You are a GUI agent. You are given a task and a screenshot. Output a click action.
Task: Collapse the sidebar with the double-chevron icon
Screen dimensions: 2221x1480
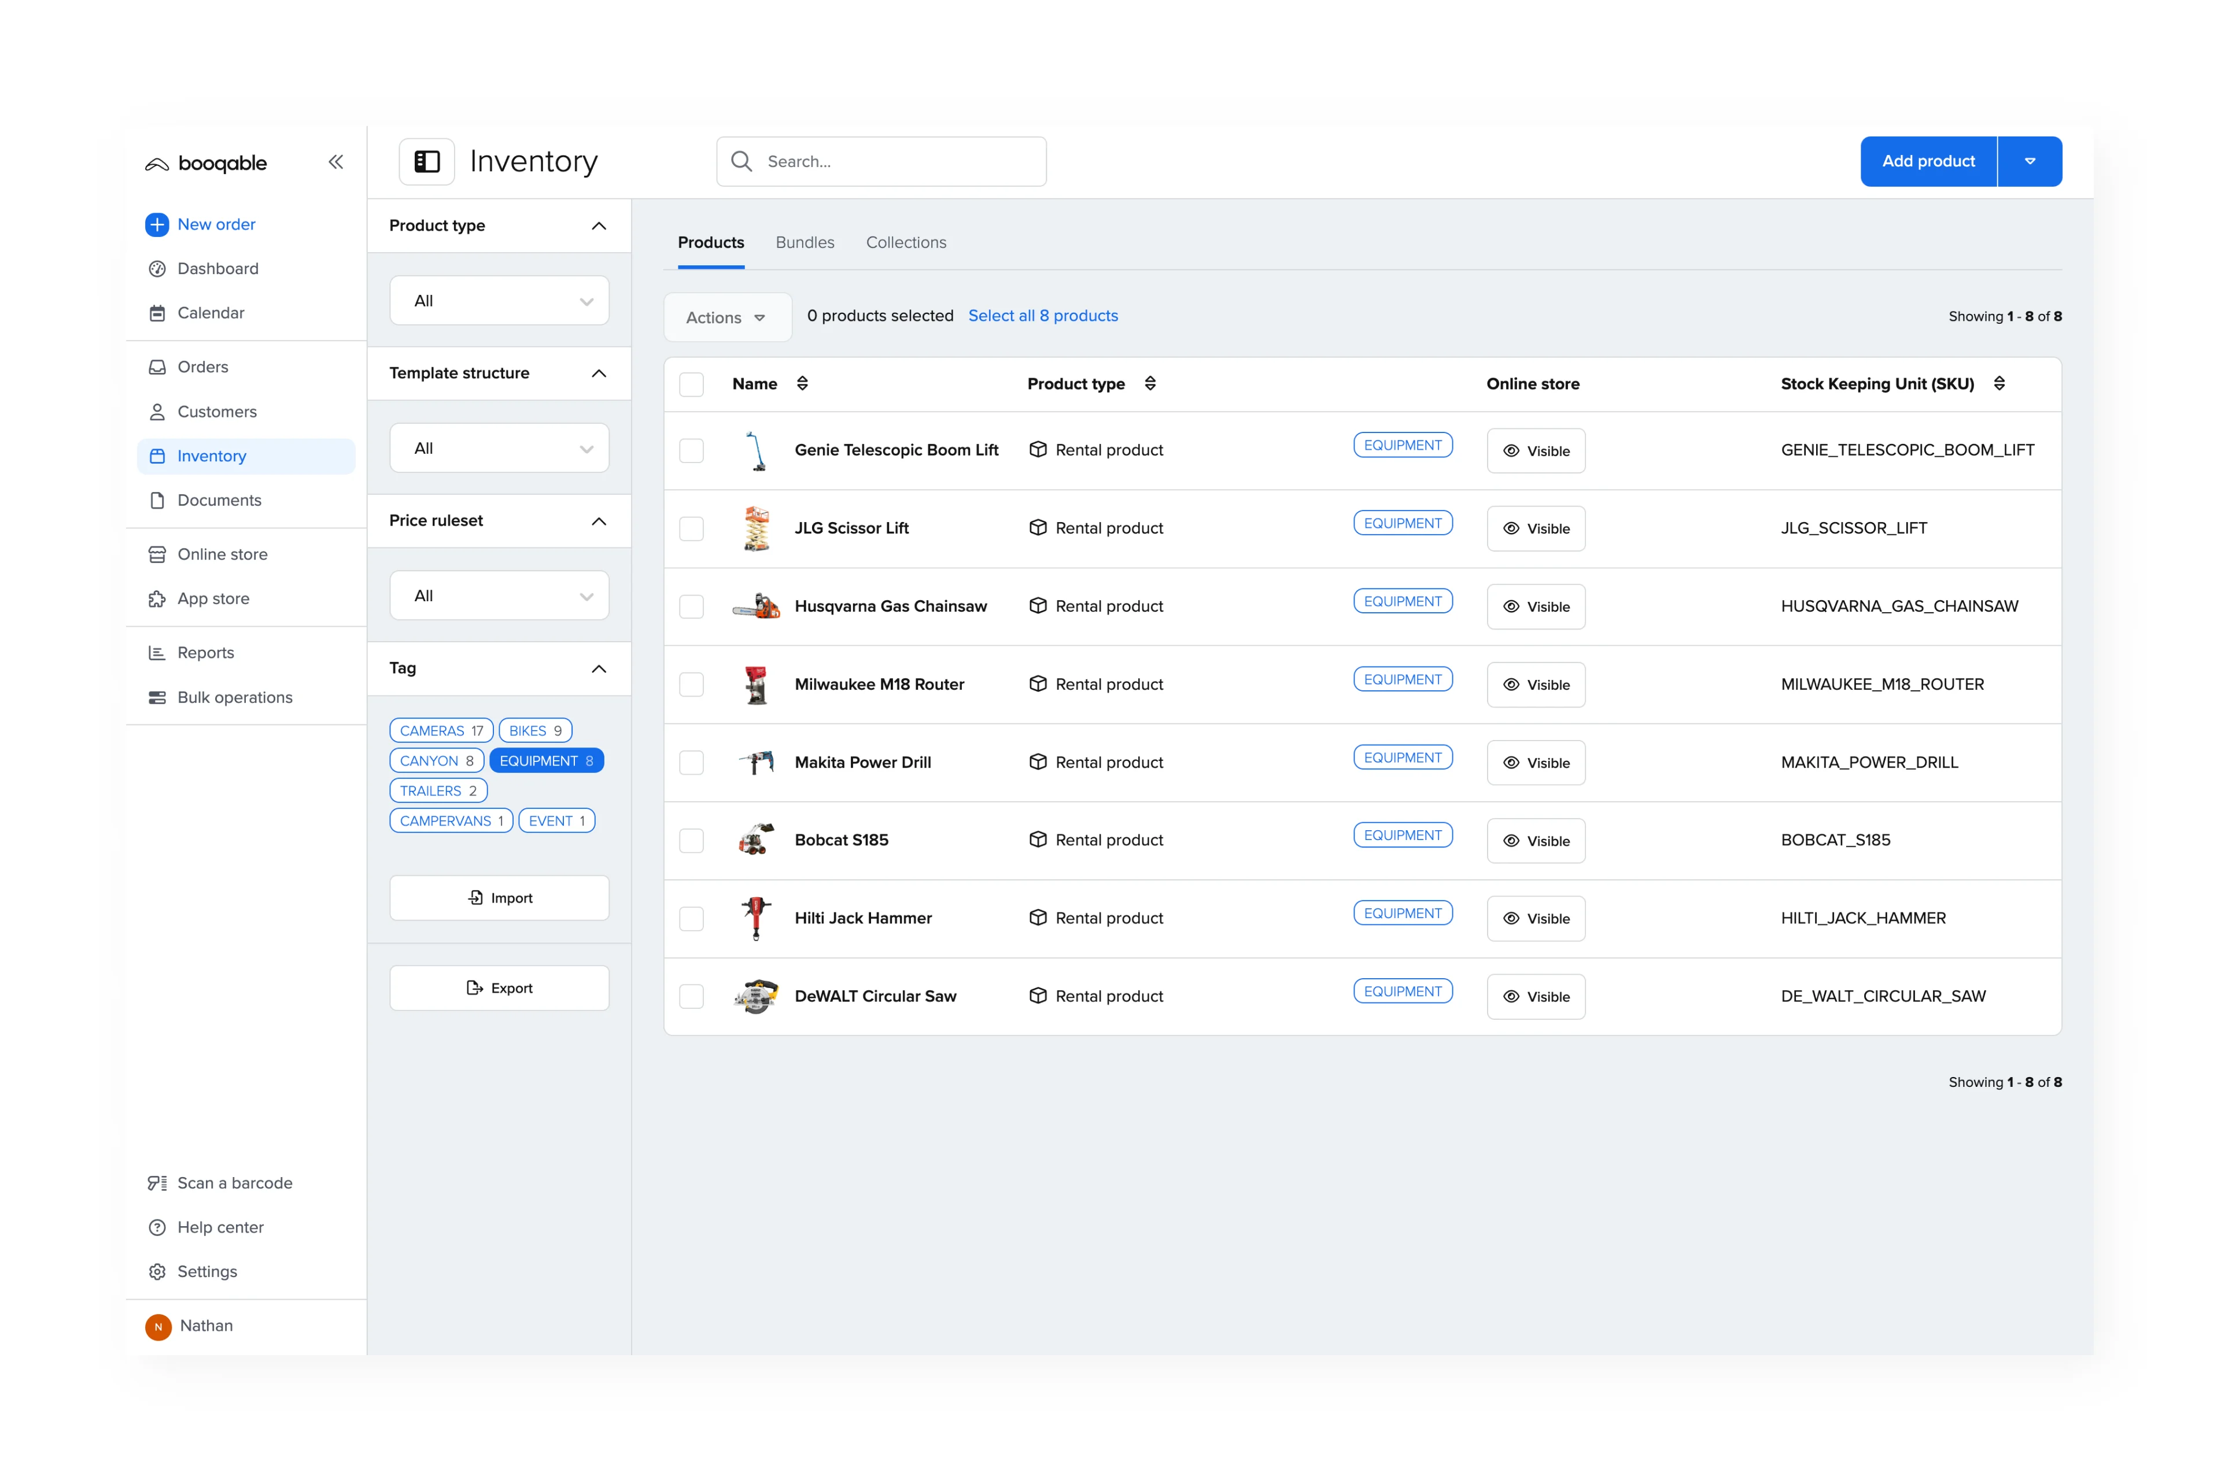(335, 162)
